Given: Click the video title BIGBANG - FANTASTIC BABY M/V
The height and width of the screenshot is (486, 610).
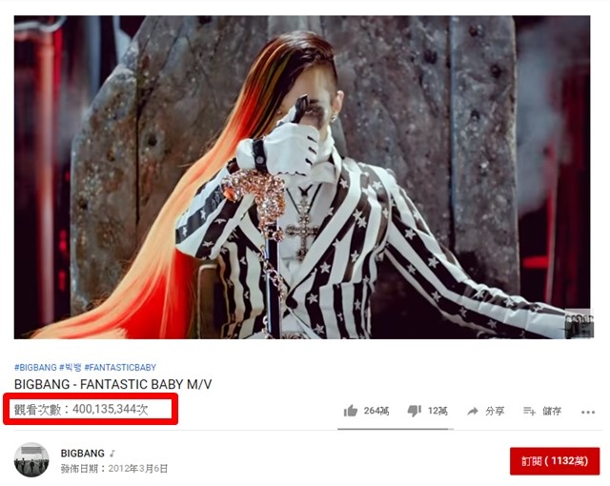Looking at the screenshot, I should point(112,384).
